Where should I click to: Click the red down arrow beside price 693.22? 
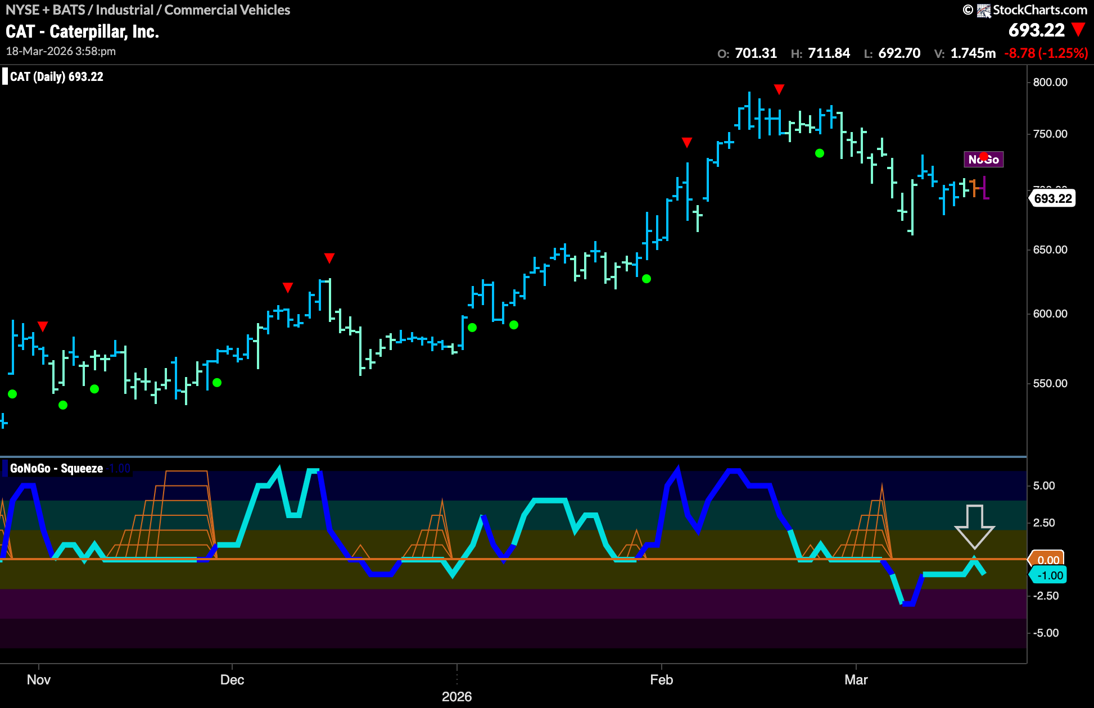pos(1078,29)
